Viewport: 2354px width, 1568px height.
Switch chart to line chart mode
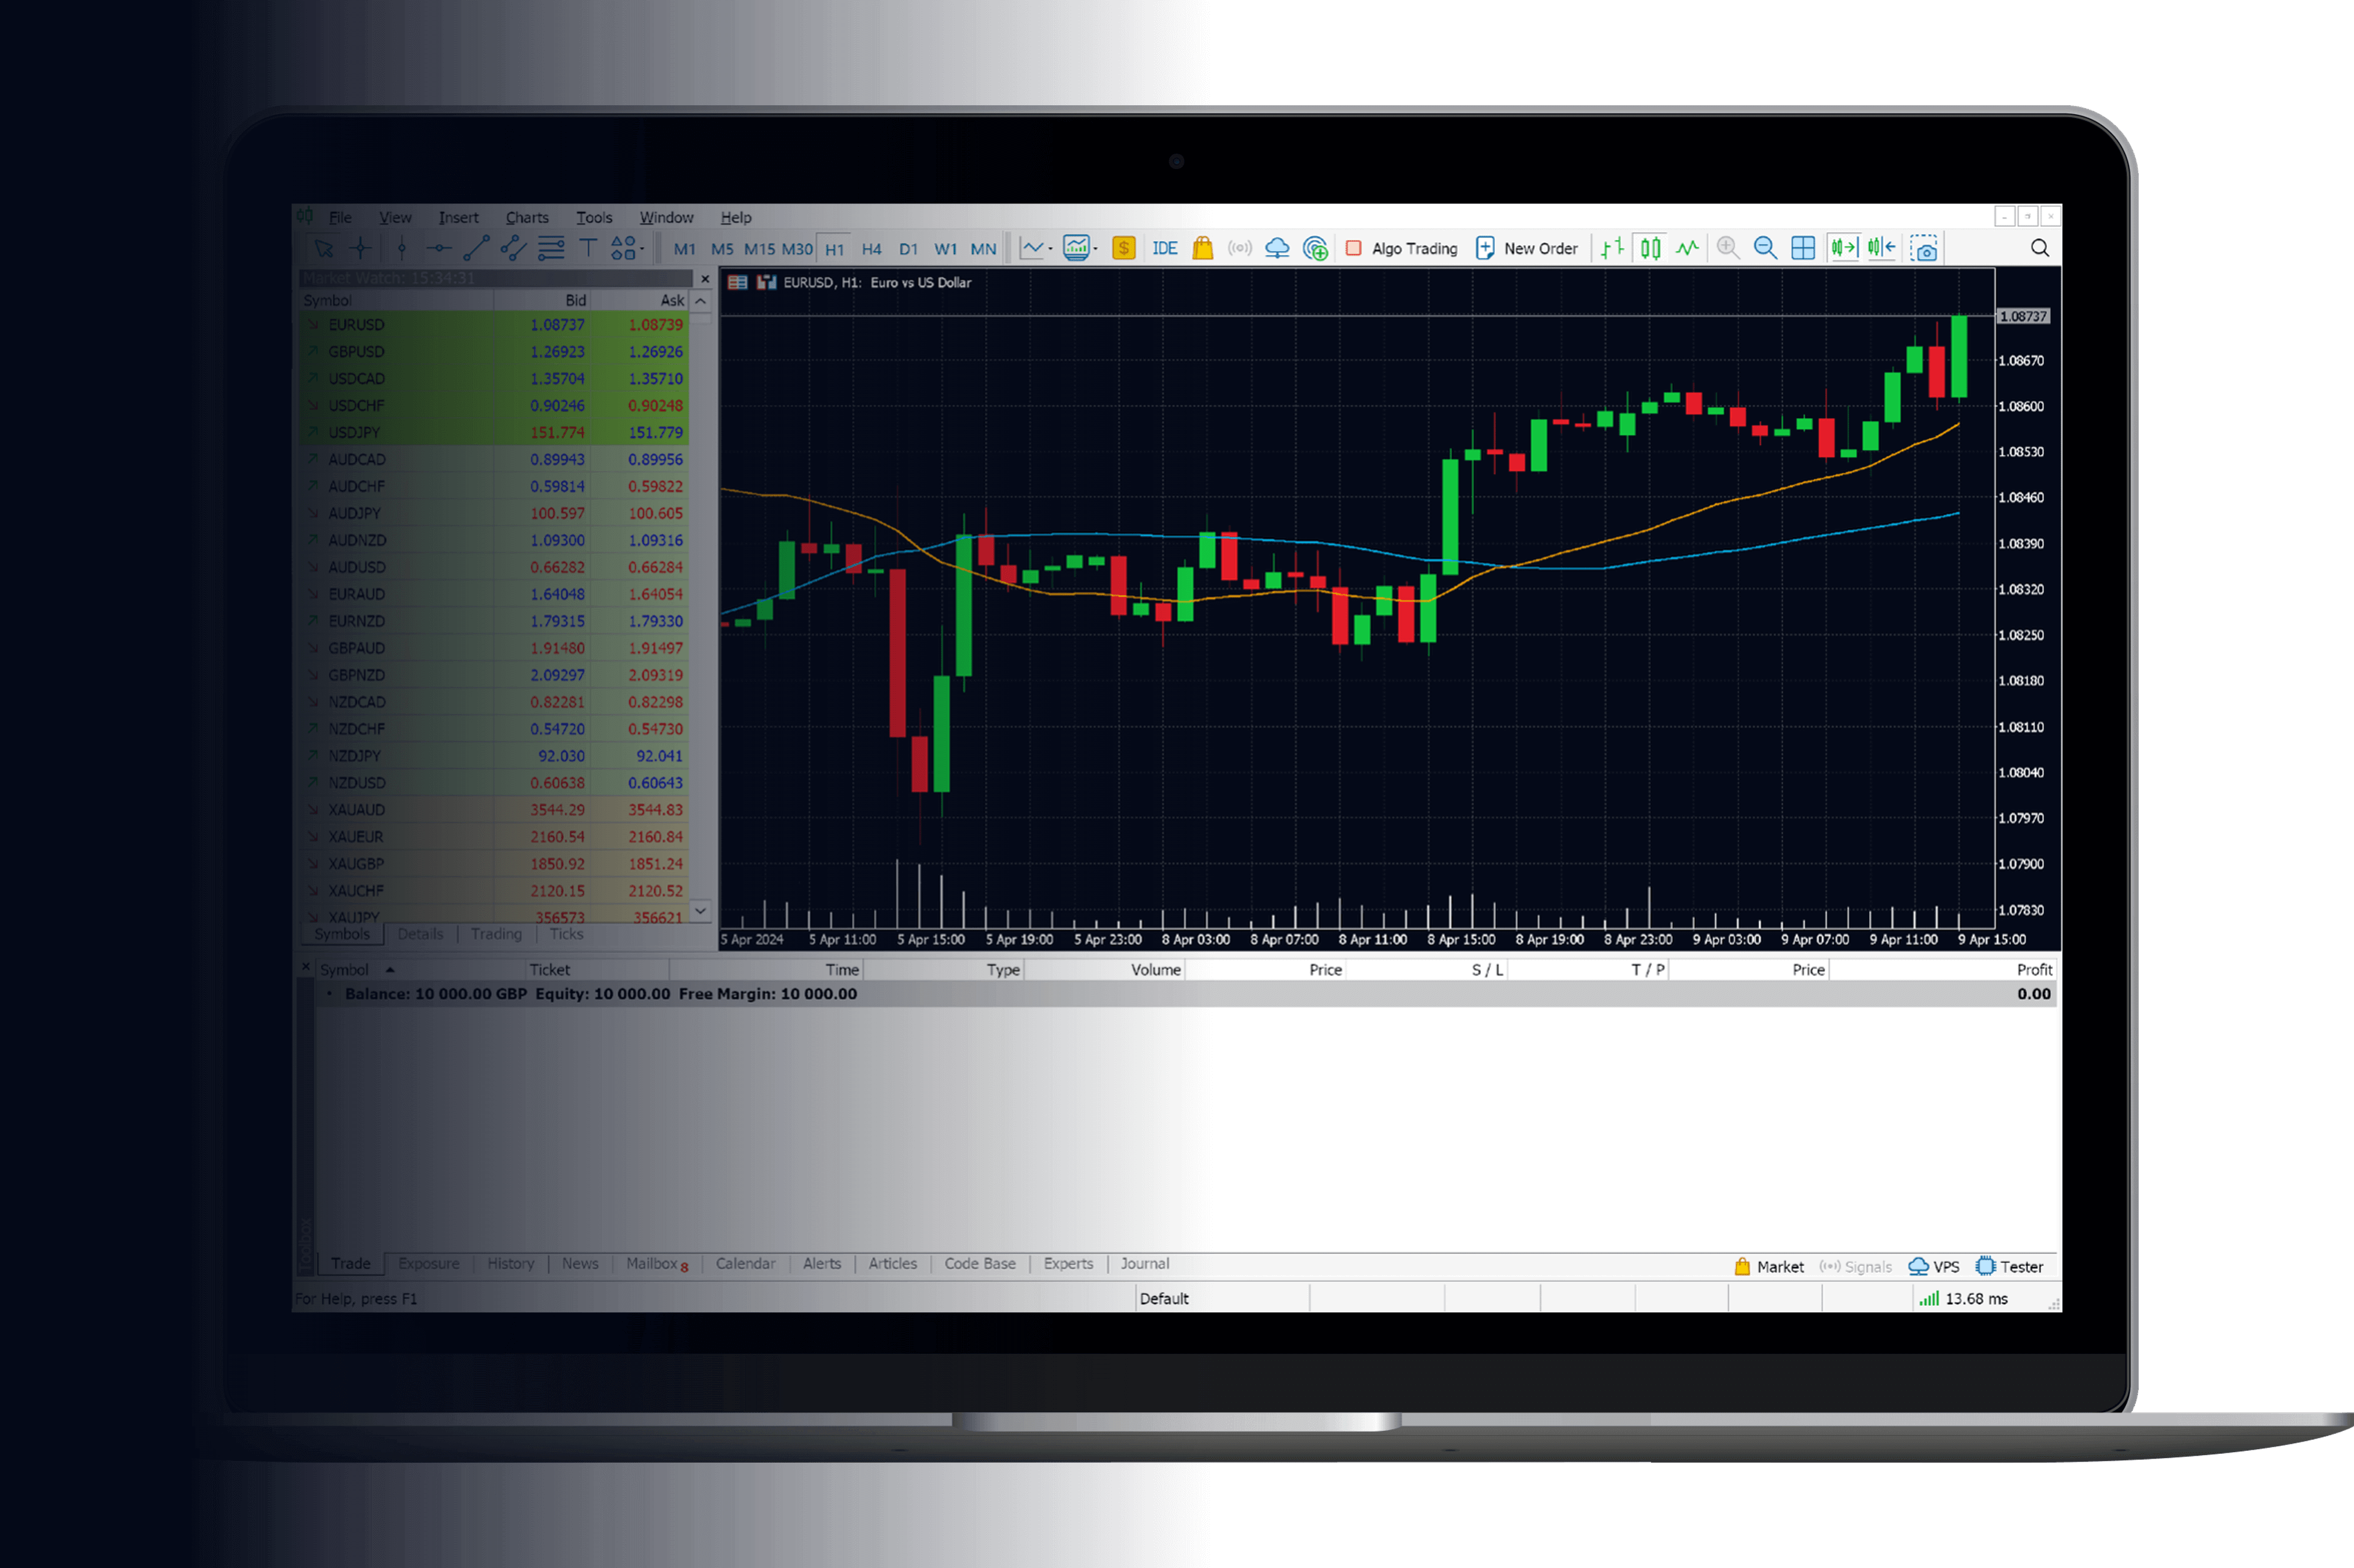pyautogui.click(x=1689, y=247)
